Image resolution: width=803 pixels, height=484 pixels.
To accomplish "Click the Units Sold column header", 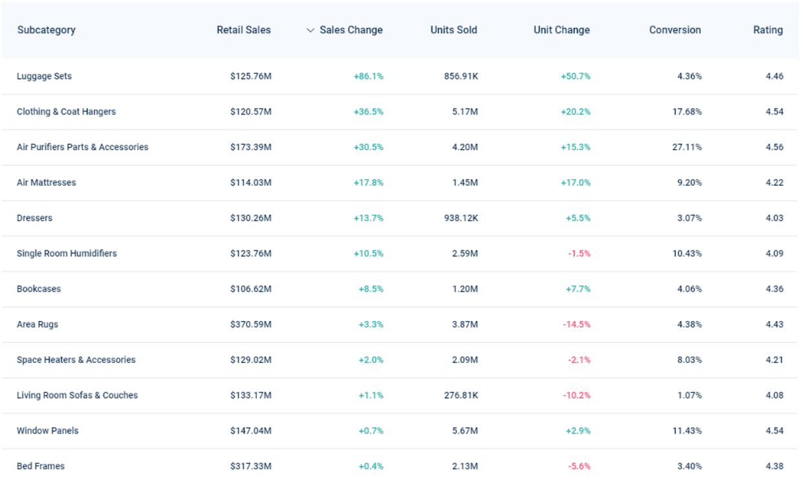I will (454, 30).
